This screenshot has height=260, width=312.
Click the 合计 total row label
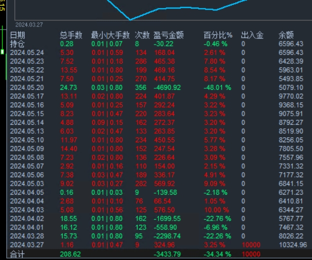tap(17, 254)
